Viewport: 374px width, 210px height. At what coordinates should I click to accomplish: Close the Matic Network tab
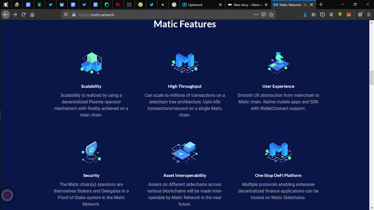[x=312, y=5]
